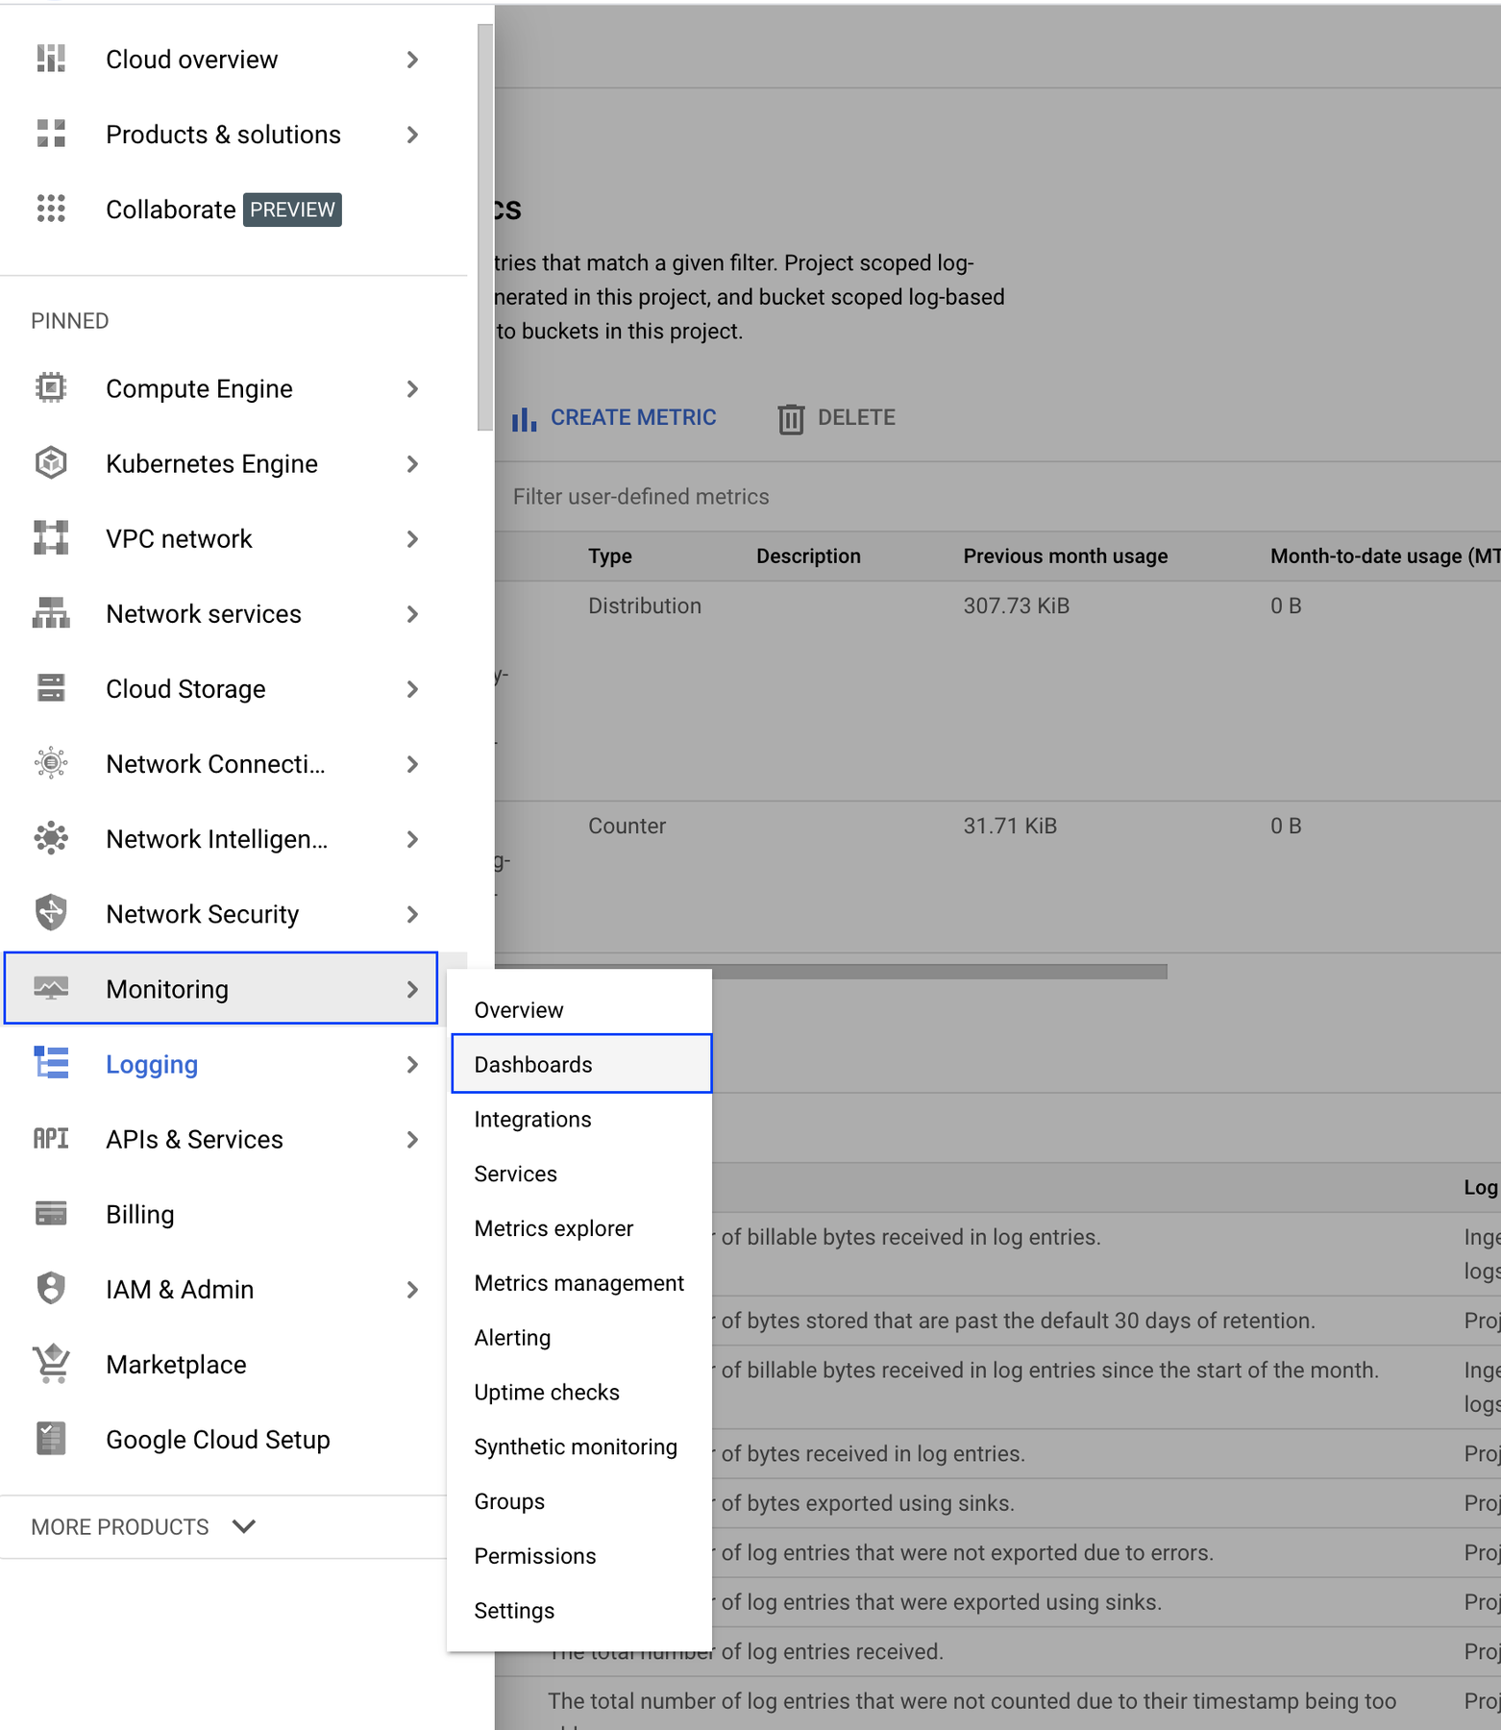Open Metrics management in the submenu
This screenshot has width=1501, height=1730.
pos(580,1282)
